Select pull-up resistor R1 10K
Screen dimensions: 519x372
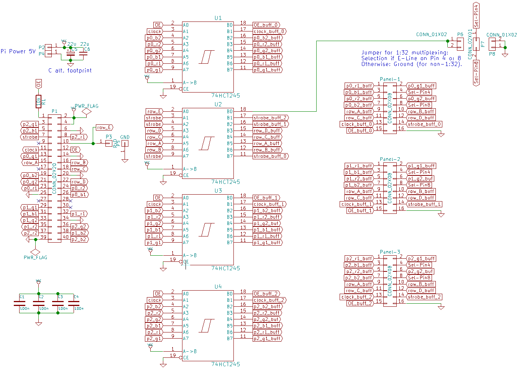click(x=38, y=102)
